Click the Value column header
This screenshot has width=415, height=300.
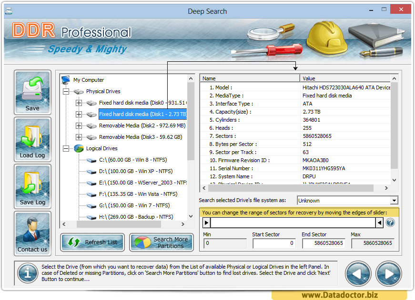345,78
